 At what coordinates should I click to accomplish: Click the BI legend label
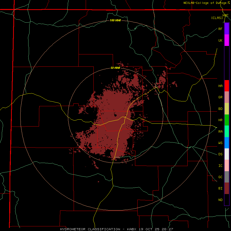click(x=220, y=188)
